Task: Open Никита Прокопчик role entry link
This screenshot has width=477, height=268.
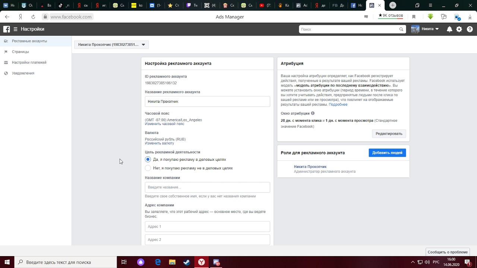Action: pos(310,167)
